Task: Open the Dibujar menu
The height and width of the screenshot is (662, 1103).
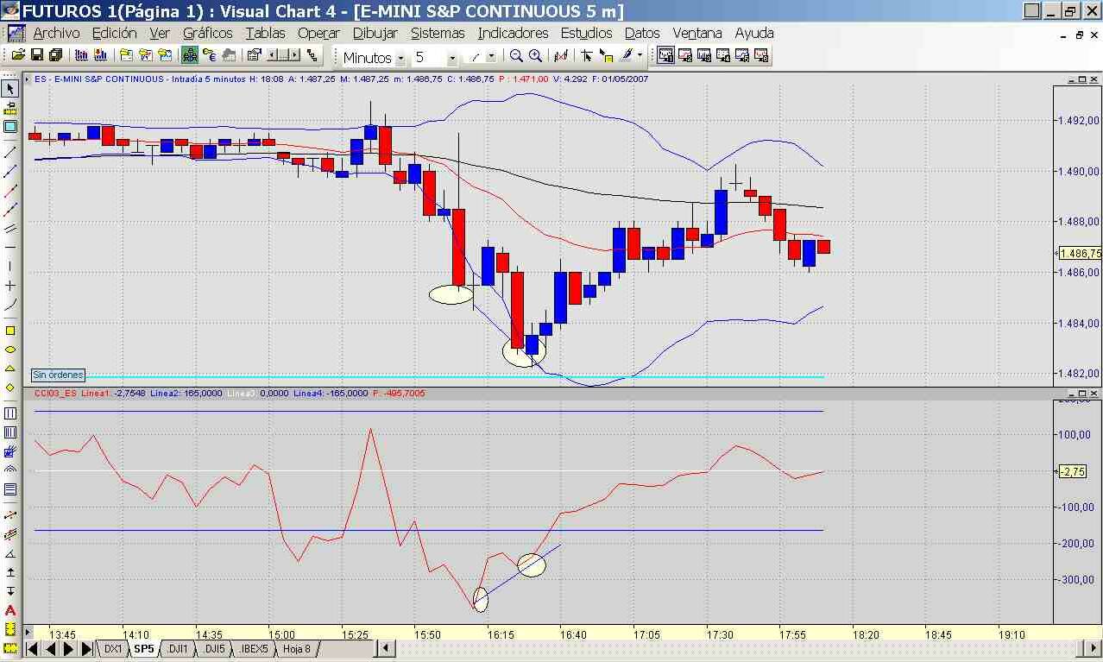Action: click(375, 33)
